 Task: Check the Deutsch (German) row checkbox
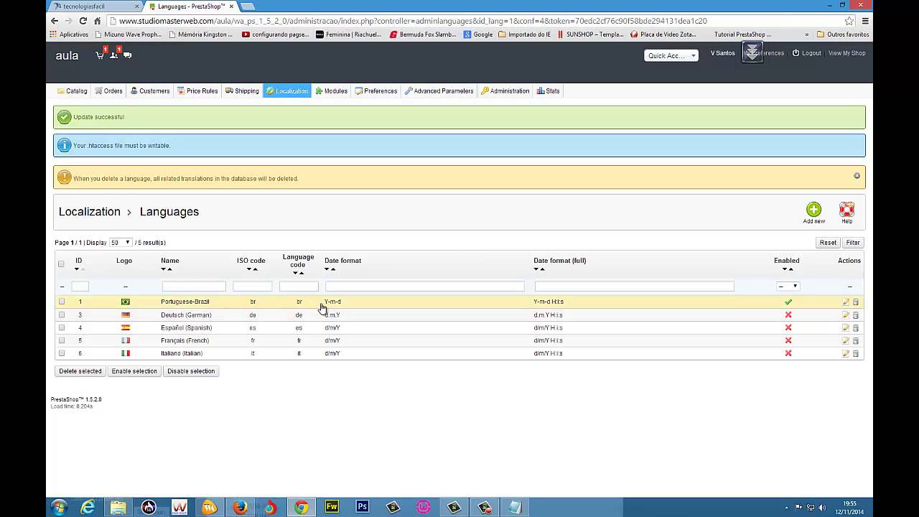pyautogui.click(x=62, y=315)
